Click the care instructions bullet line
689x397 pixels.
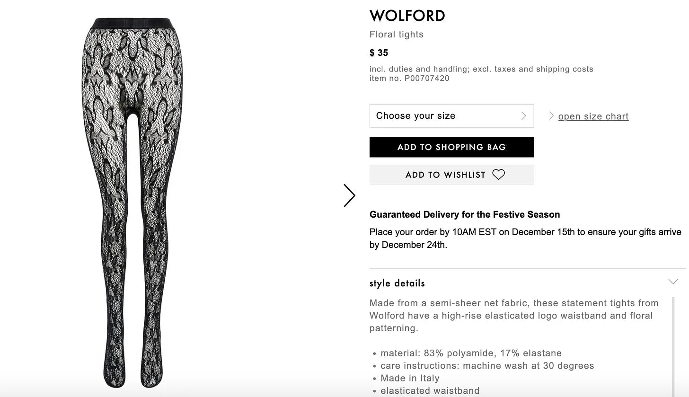487,366
